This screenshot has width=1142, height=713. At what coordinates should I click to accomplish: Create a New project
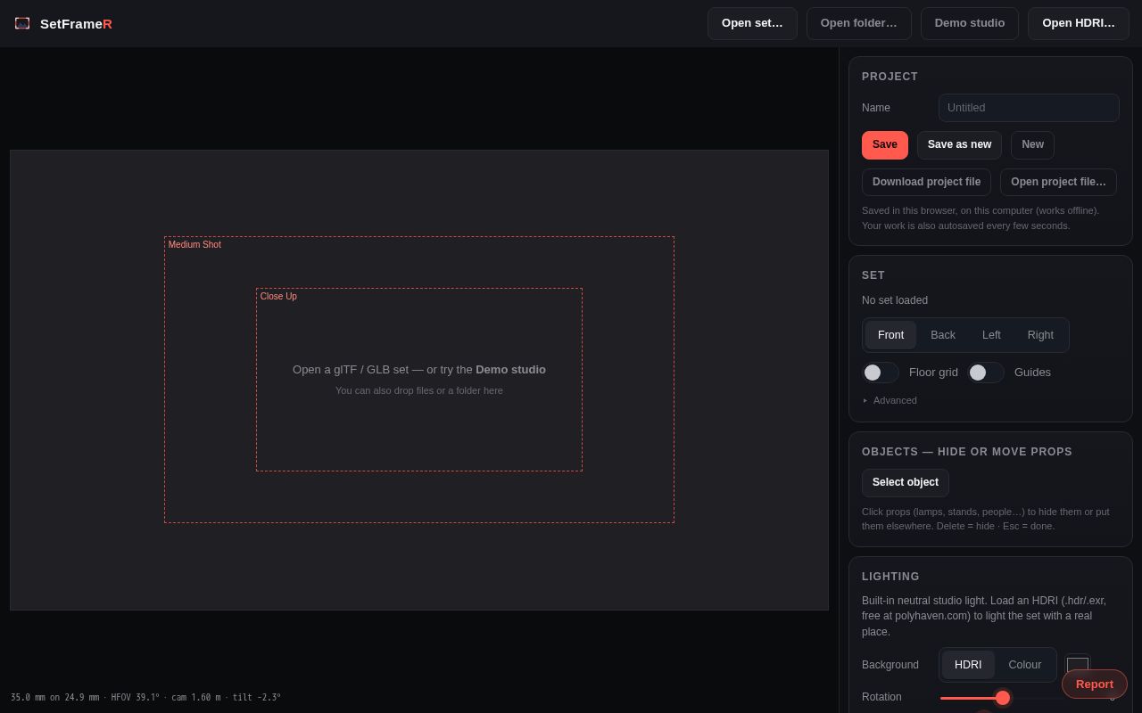[x=1032, y=145]
